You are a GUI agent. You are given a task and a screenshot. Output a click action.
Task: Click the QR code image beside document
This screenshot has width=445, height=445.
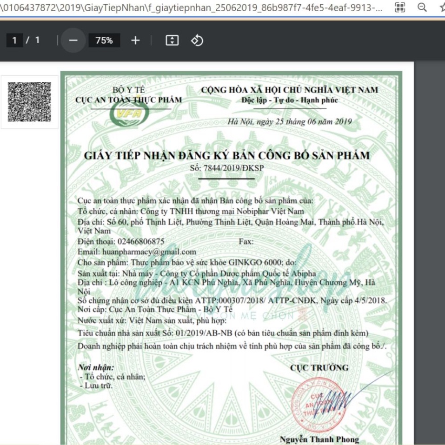[x=29, y=102]
